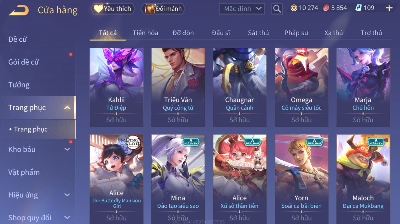Expand the Shop quy đổi section
Screen dimensions: 400x224
[x=67, y=218]
